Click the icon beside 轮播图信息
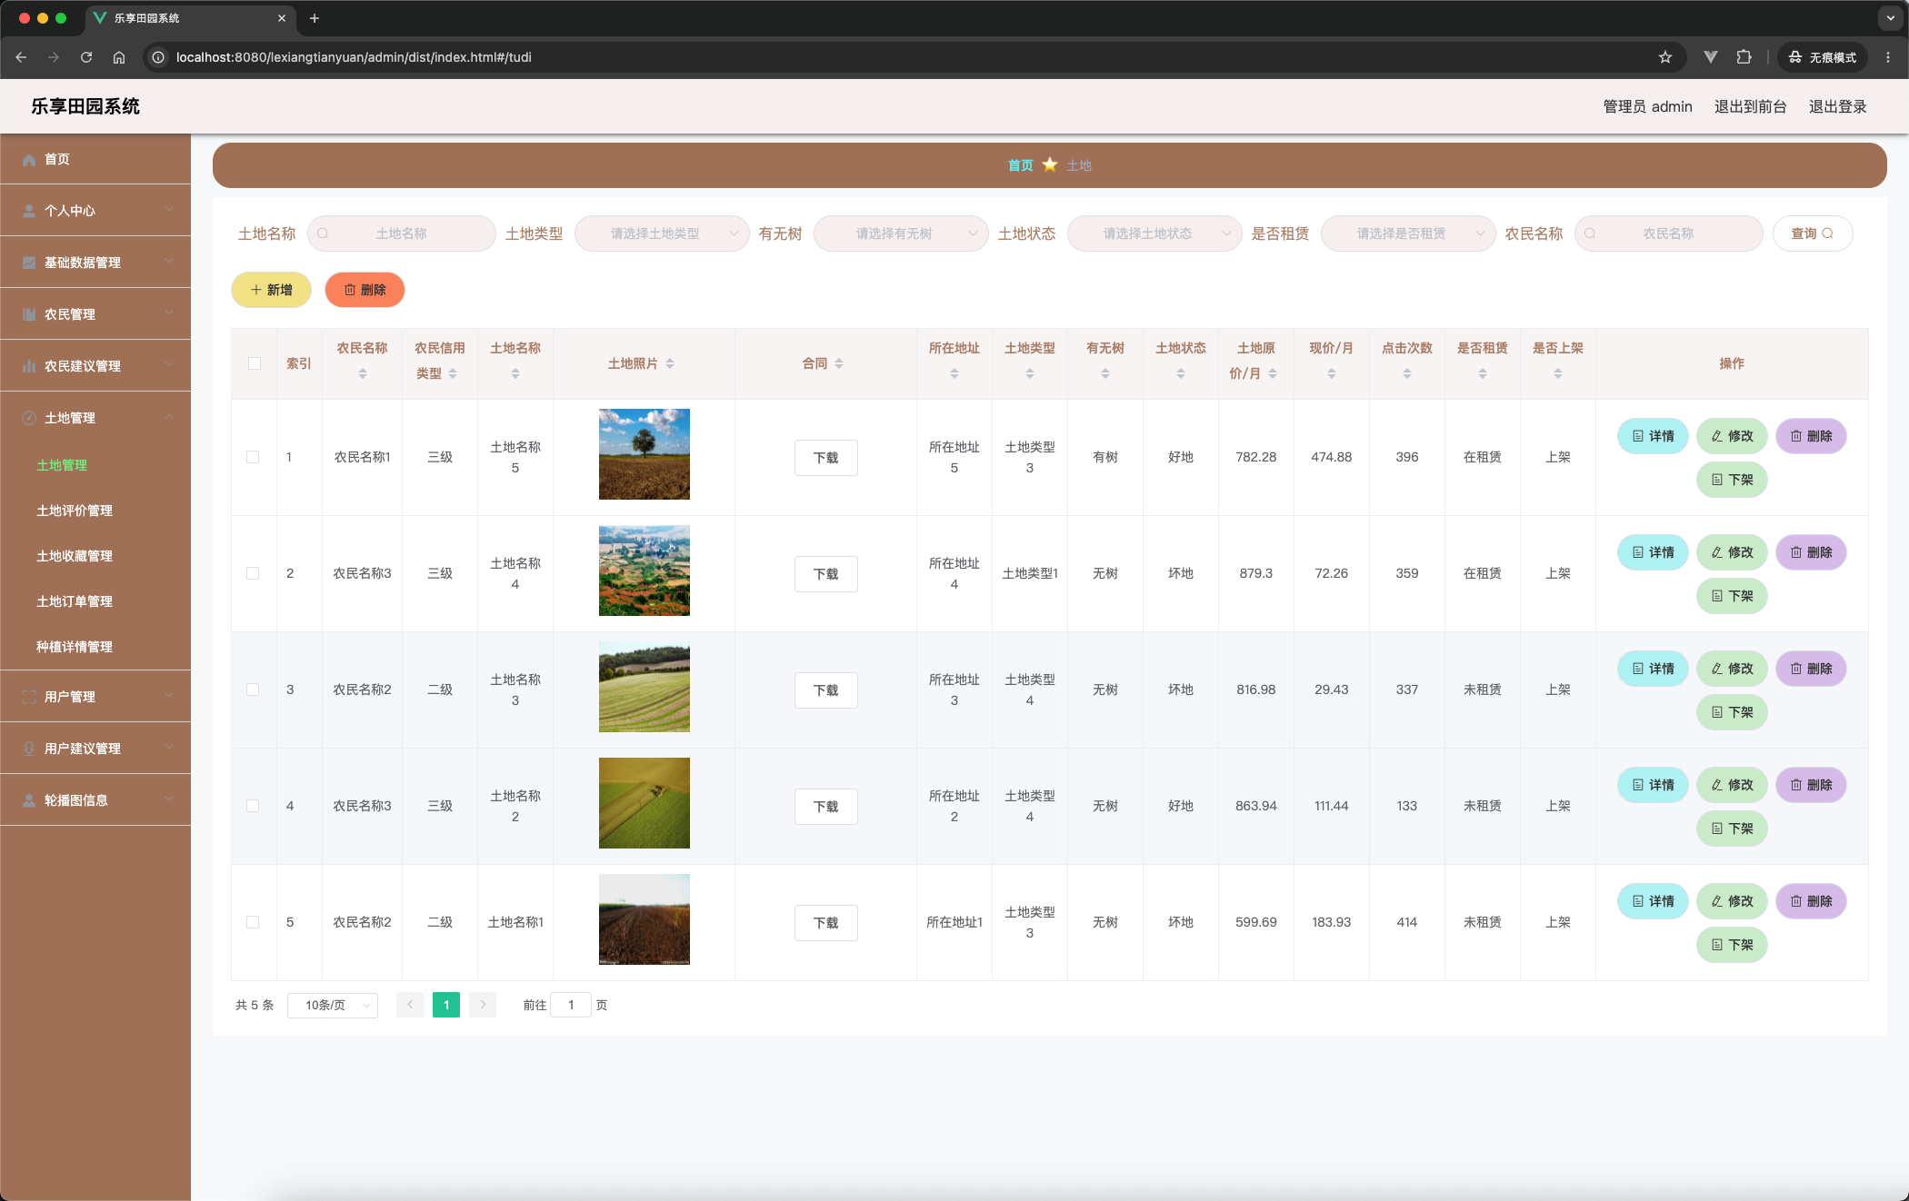Image resolution: width=1909 pixels, height=1201 pixels. click(29, 800)
